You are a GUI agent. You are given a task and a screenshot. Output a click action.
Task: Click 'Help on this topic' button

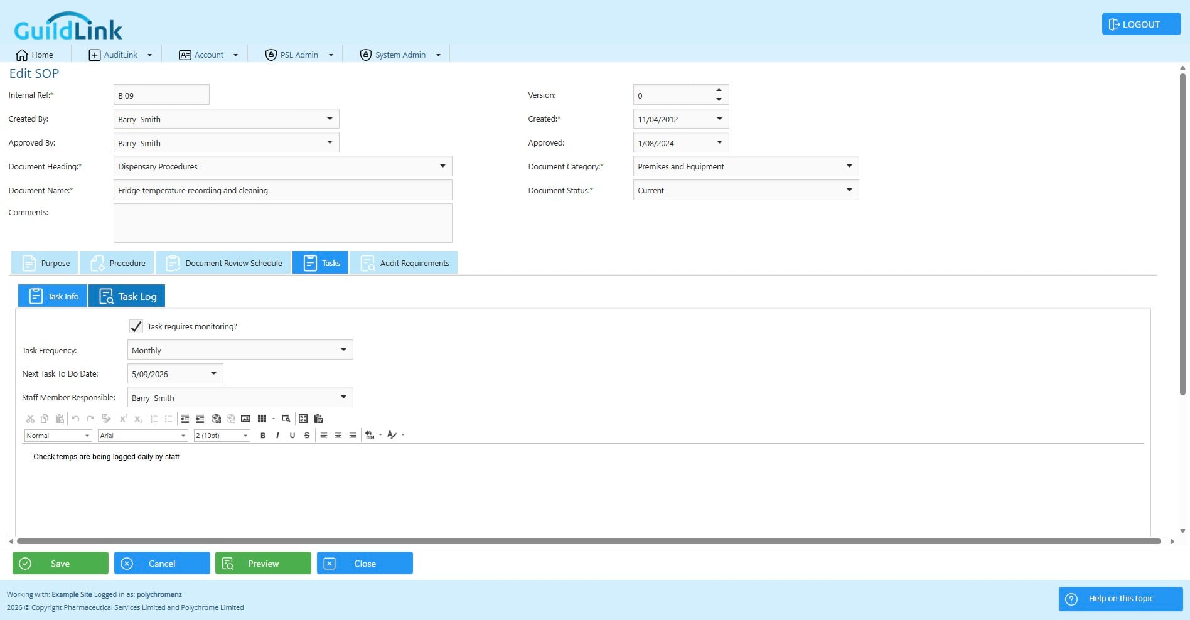1120,599
